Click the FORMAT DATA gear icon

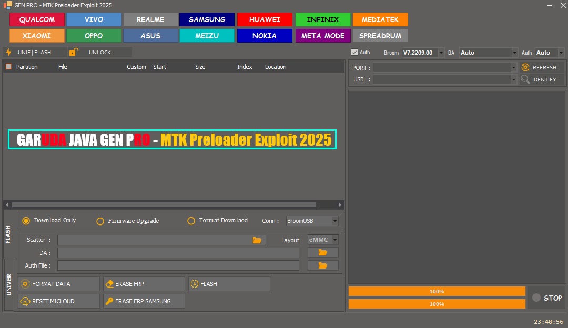coord(25,284)
